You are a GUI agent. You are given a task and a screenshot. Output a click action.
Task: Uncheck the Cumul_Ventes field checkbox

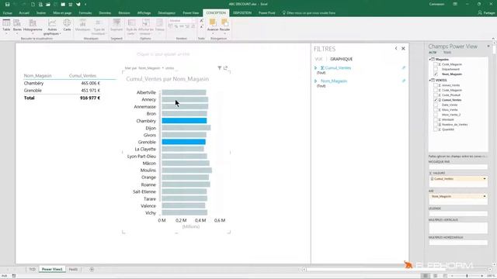(436, 100)
